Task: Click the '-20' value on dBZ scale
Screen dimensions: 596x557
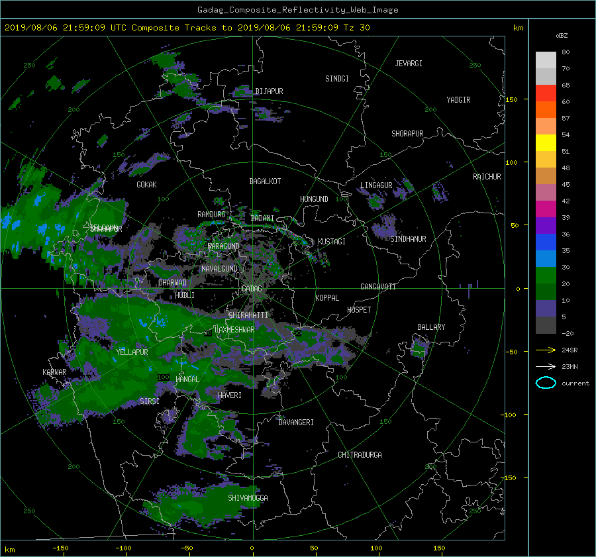Action: [x=568, y=333]
